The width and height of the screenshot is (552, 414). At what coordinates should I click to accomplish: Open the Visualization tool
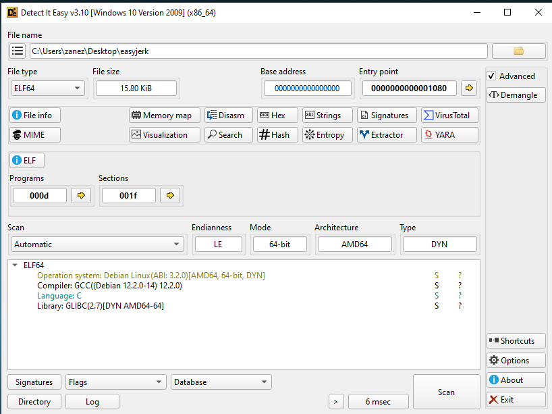165,135
